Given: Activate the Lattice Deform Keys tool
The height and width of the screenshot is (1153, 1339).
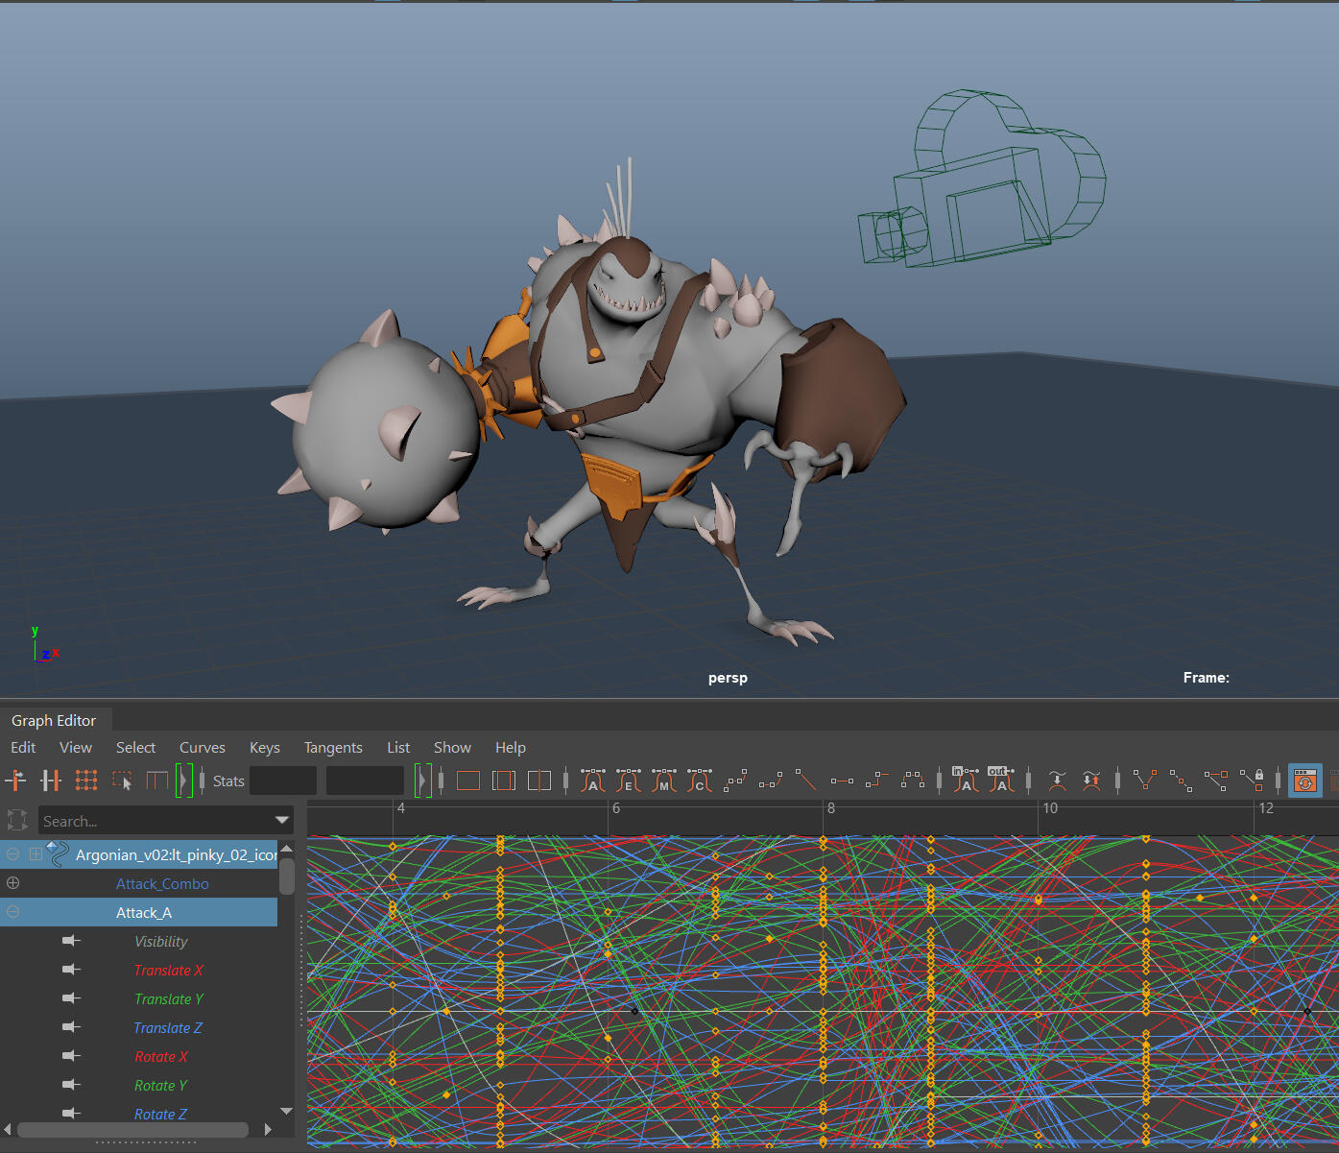Looking at the screenshot, I should coord(86,781).
